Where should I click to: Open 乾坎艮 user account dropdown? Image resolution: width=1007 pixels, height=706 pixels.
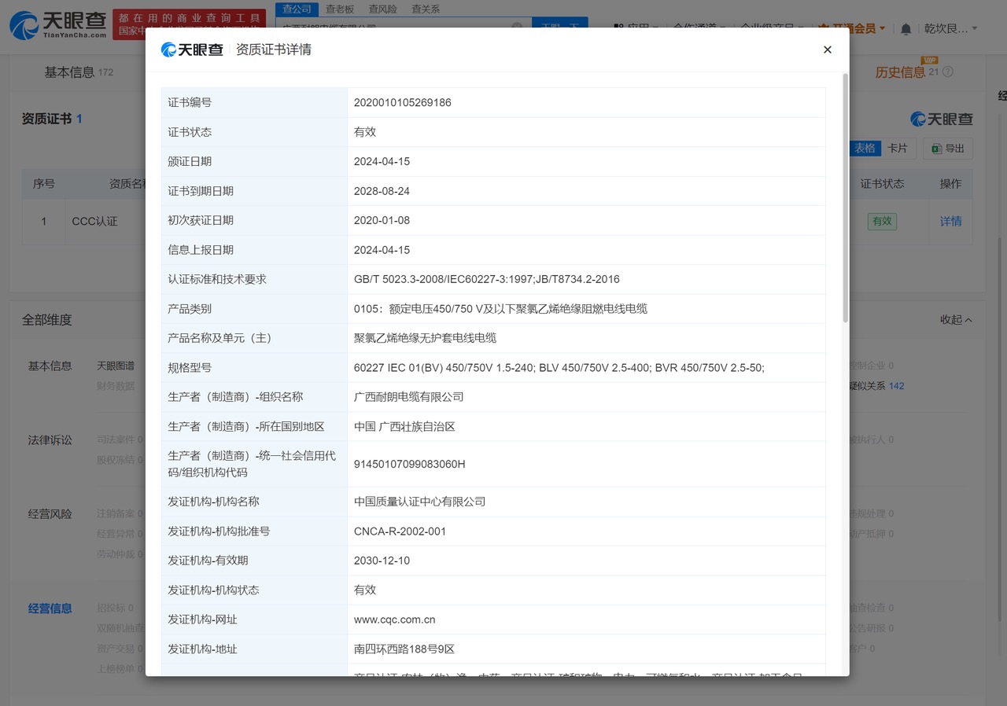951,28
